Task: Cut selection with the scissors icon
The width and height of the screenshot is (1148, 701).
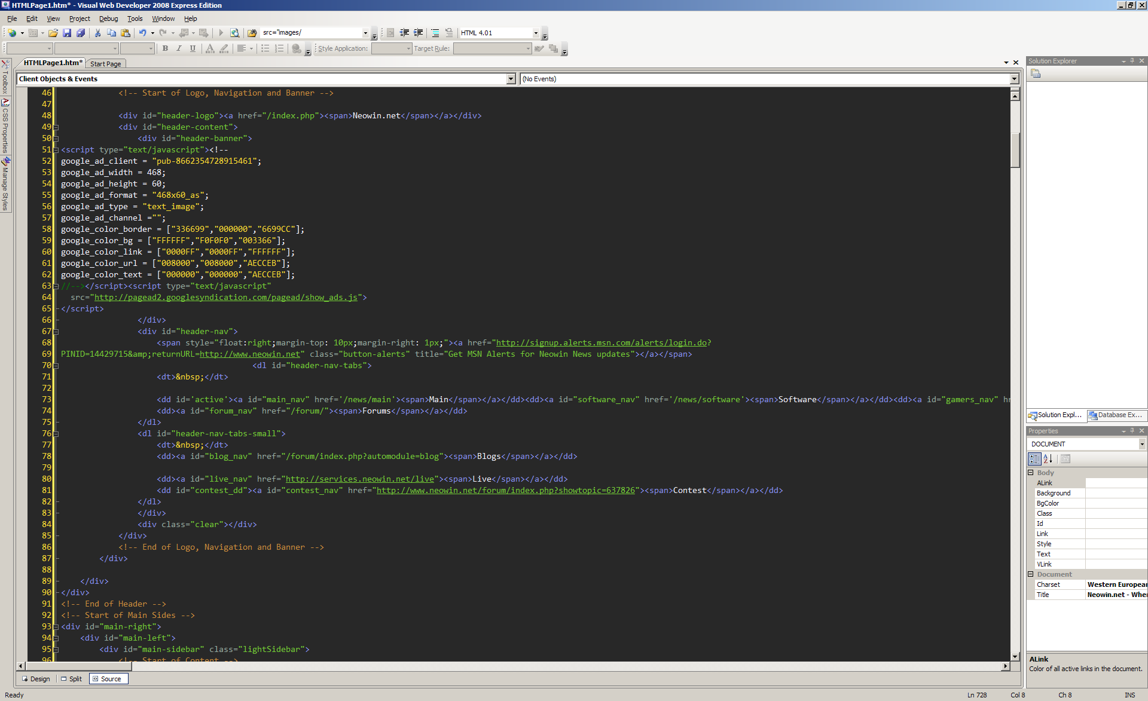Action: pyautogui.click(x=97, y=33)
